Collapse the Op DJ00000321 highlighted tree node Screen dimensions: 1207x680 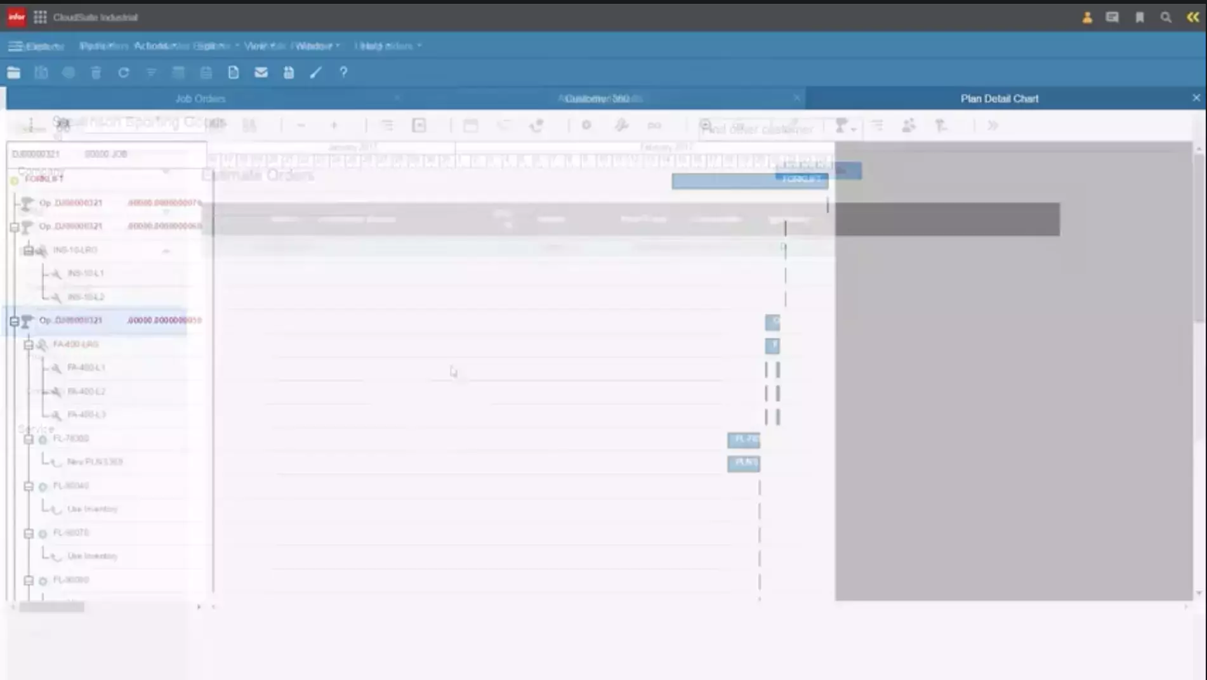coord(14,320)
